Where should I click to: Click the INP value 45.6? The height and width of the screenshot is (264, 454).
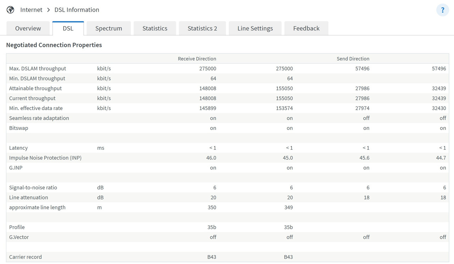click(x=364, y=158)
